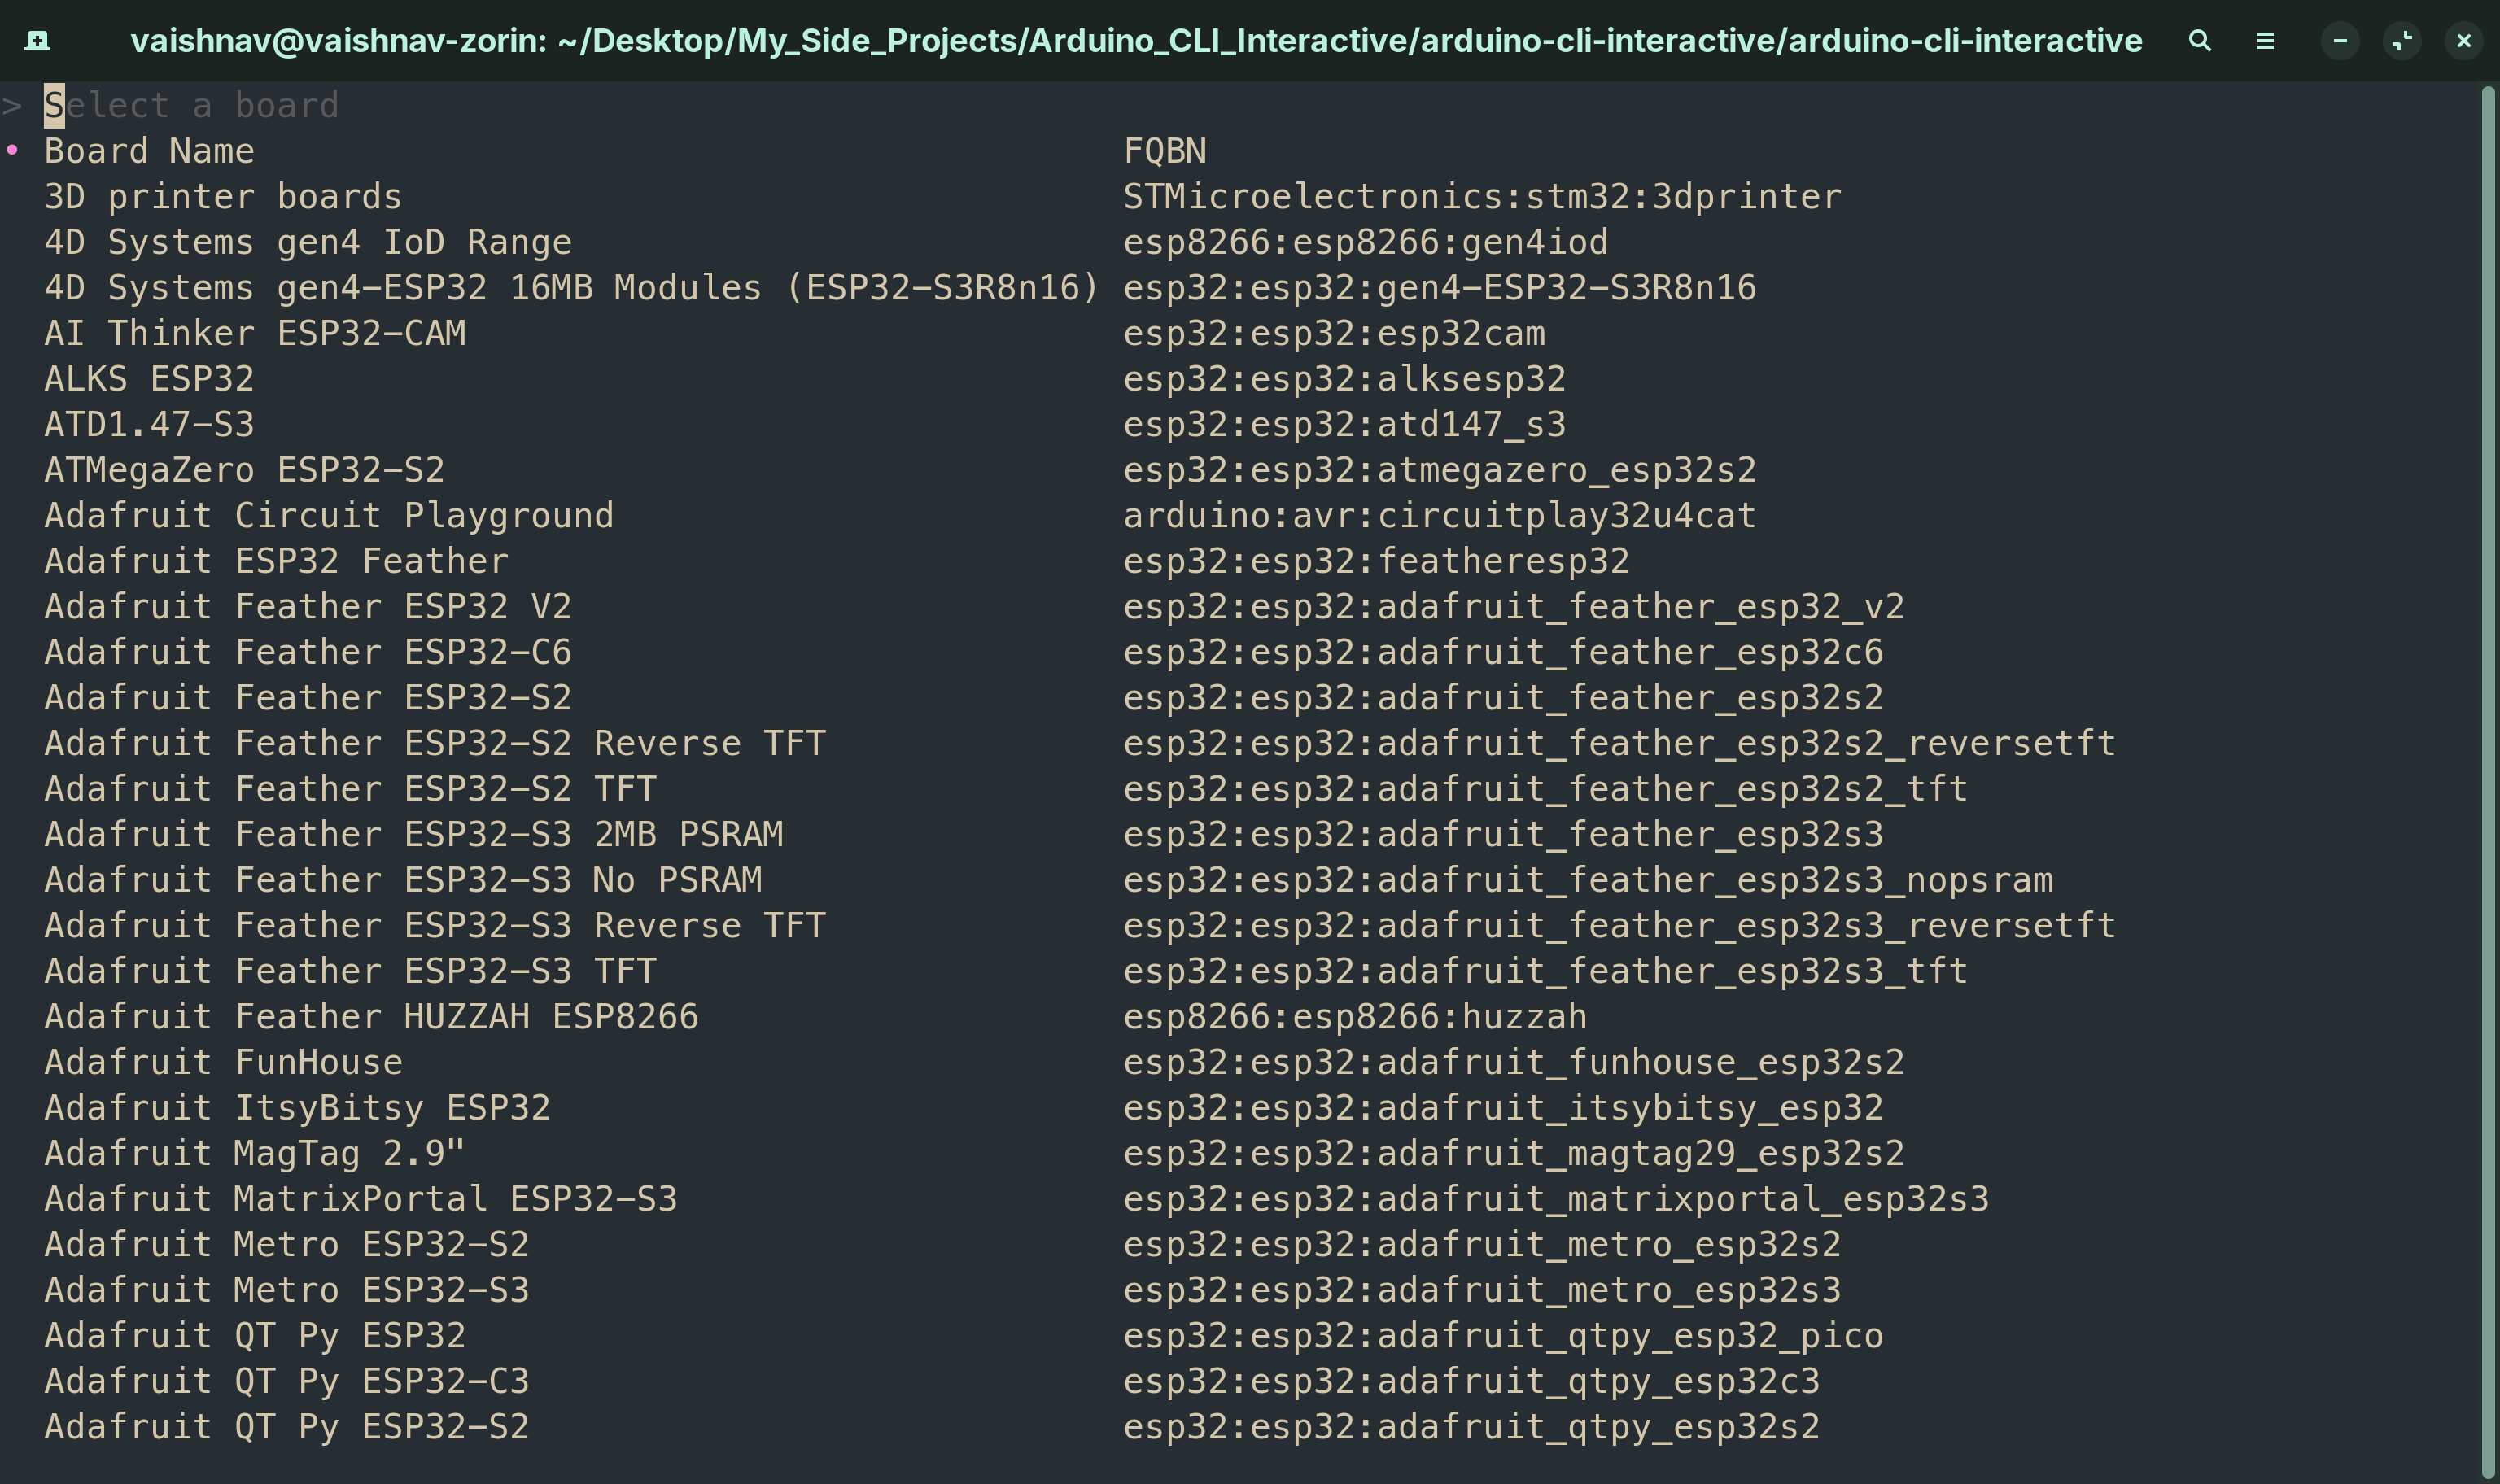Select 4D Systems gen4 IoD Range
The height and width of the screenshot is (1484, 2500).
point(826,242)
